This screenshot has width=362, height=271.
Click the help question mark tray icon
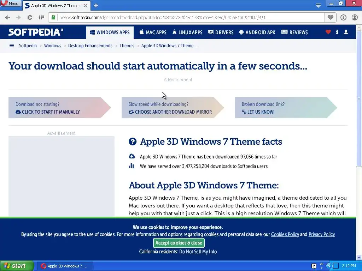click(314, 266)
